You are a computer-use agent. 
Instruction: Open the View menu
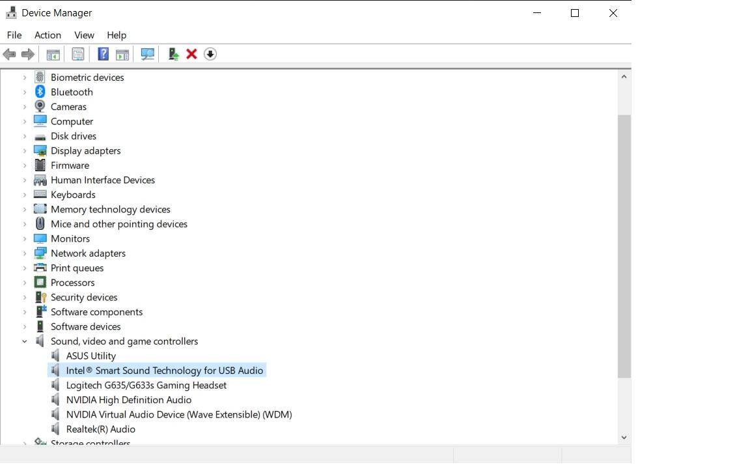coord(84,35)
